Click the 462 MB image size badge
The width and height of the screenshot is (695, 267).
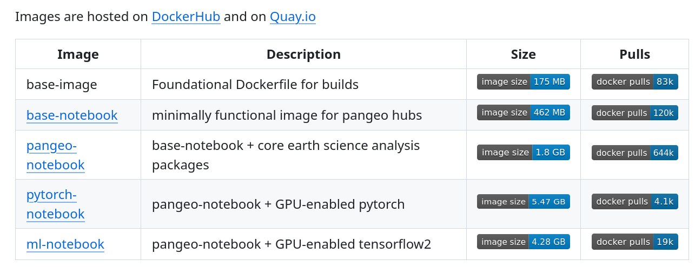(x=523, y=113)
